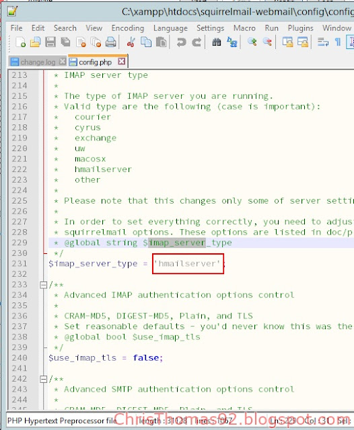Close the change.log tab
The image size is (354, 430).
pyautogui.click(x=63, y=61)
